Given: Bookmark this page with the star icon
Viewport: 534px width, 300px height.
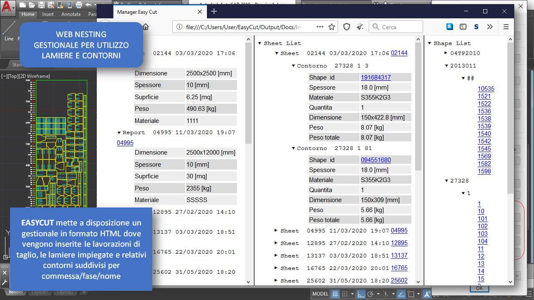Looking at the screenshot, I should (x=332, y=27).
